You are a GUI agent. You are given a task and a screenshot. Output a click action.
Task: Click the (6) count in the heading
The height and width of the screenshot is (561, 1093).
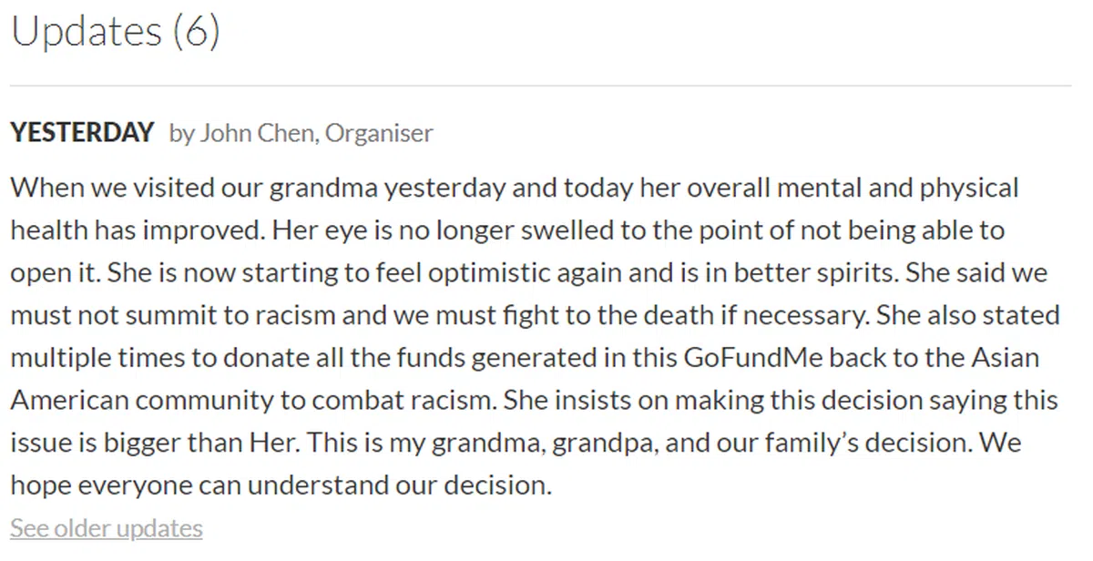(195, 32)
